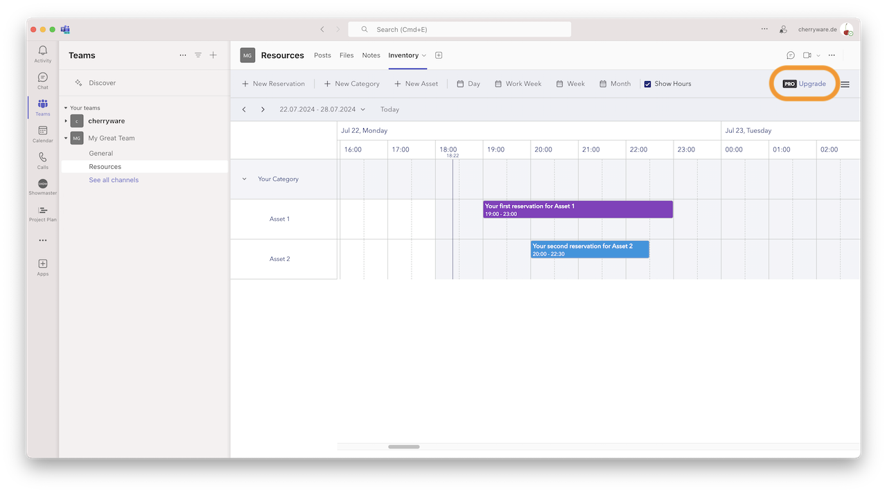Switch to Month view
Viewport: 887px width, 493px height.
click(x=615, y=84)
